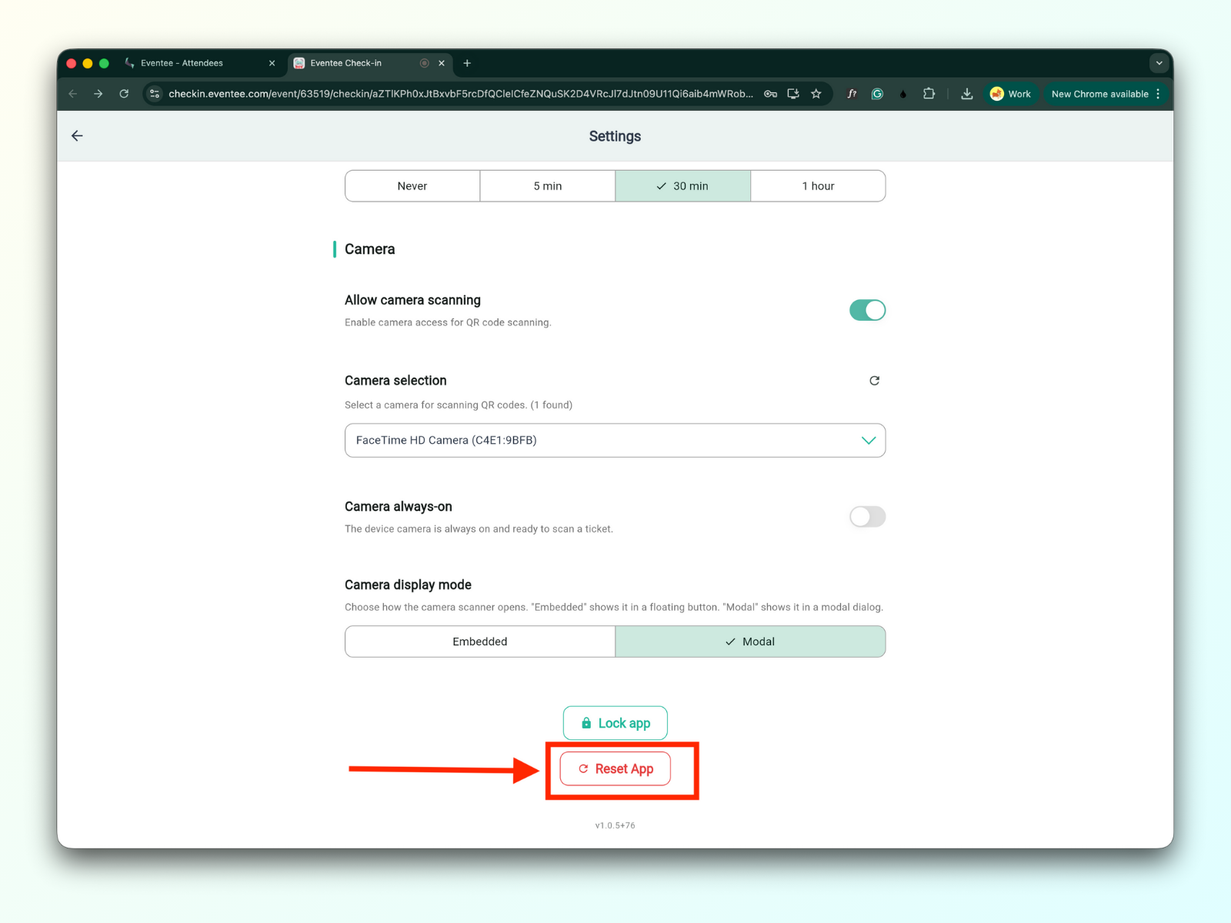The image size is (1231, 923).
Task: Click the recording indicator on Check-in tab
Action: pos(424,63)
